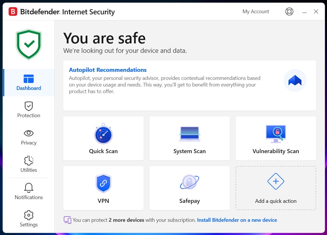
Task: Click the Dashboard layout icon
Action: [28, 79]
